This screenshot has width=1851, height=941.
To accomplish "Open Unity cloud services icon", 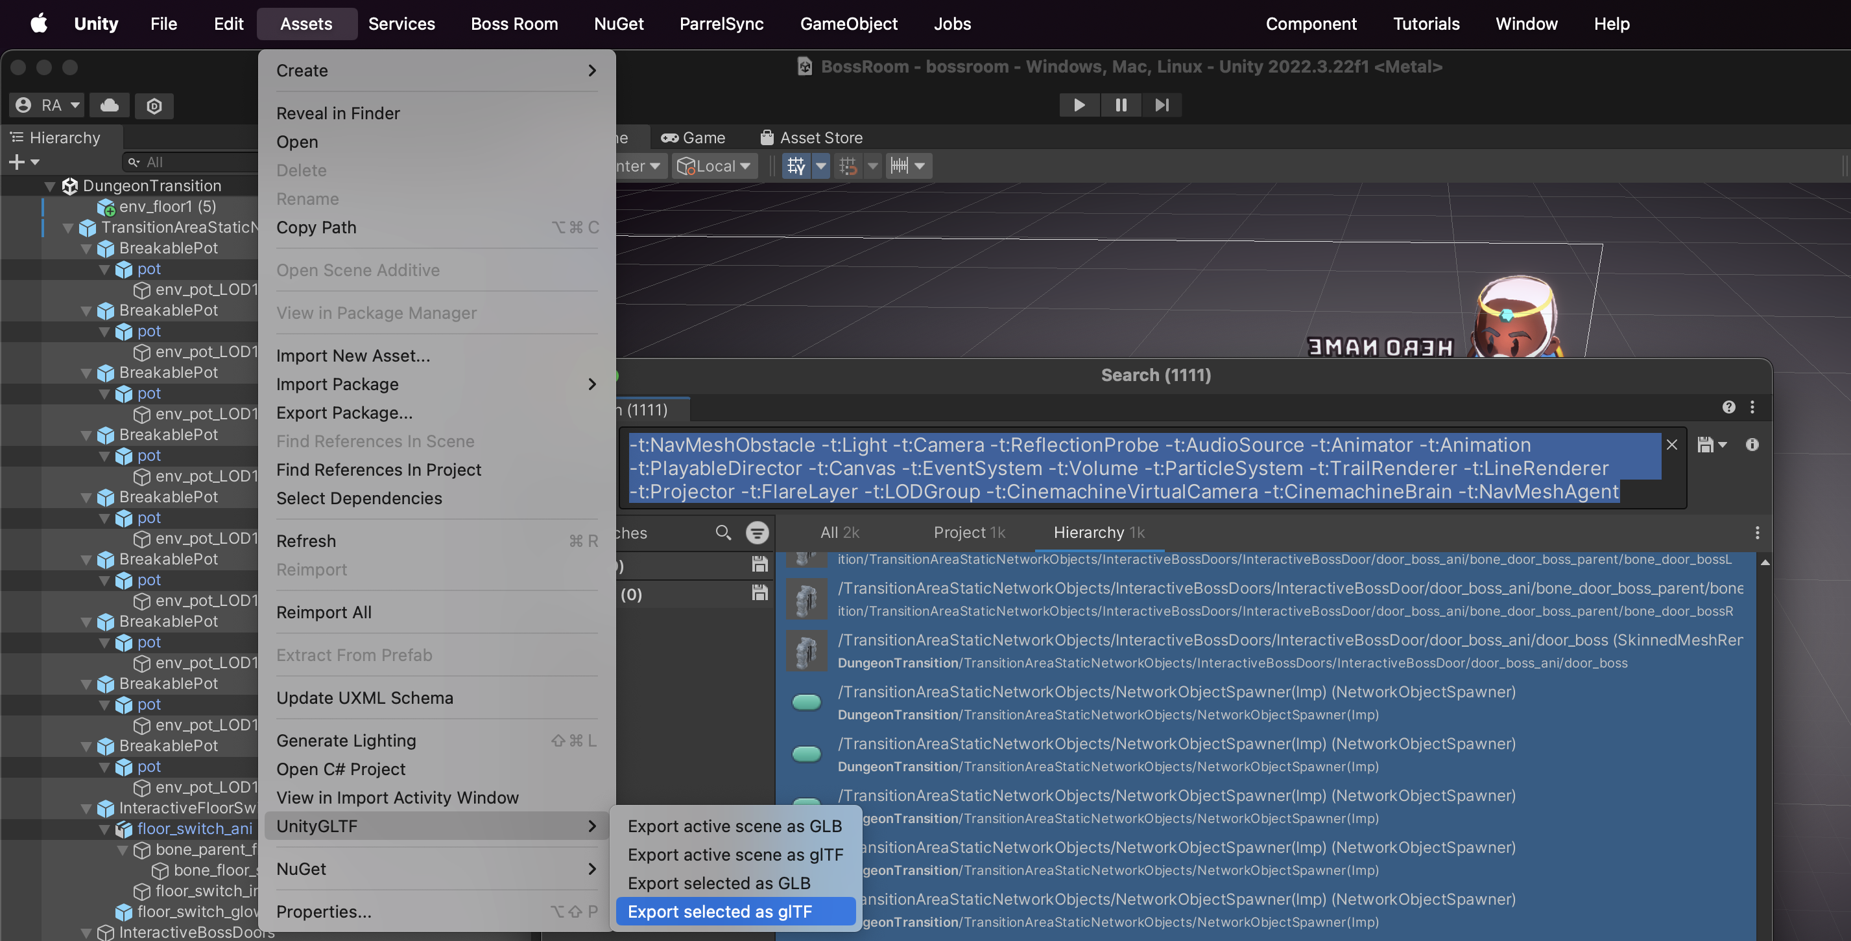I will point(109,106).
